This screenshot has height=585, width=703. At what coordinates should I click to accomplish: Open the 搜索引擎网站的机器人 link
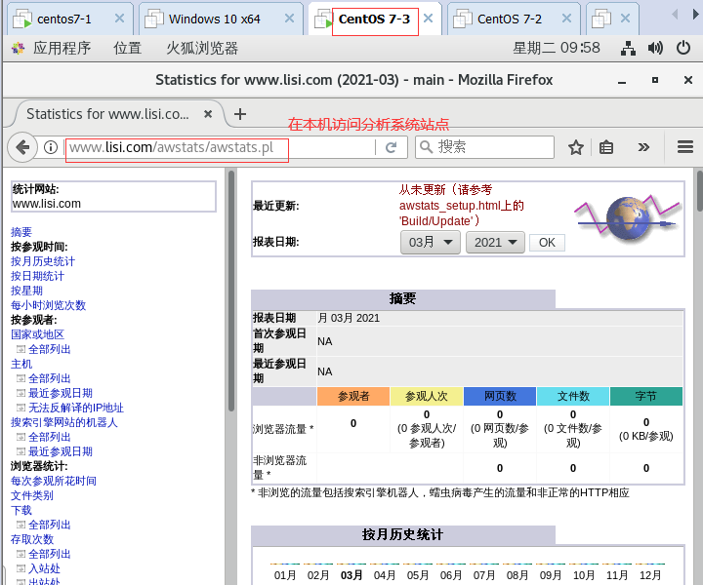pos(64,422)
